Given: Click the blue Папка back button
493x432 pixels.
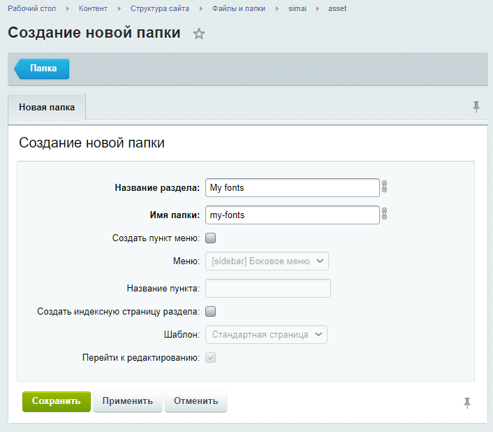Looking at the screenshot, I should (43, 69).
